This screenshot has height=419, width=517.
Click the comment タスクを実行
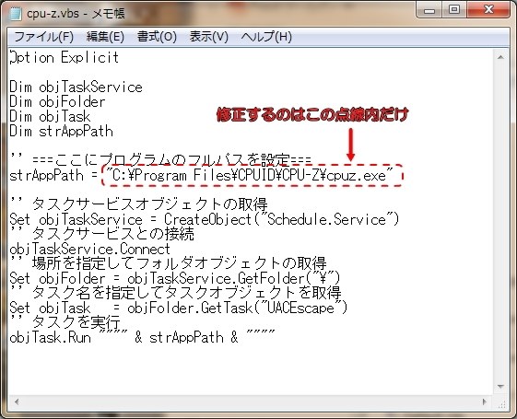65,322
